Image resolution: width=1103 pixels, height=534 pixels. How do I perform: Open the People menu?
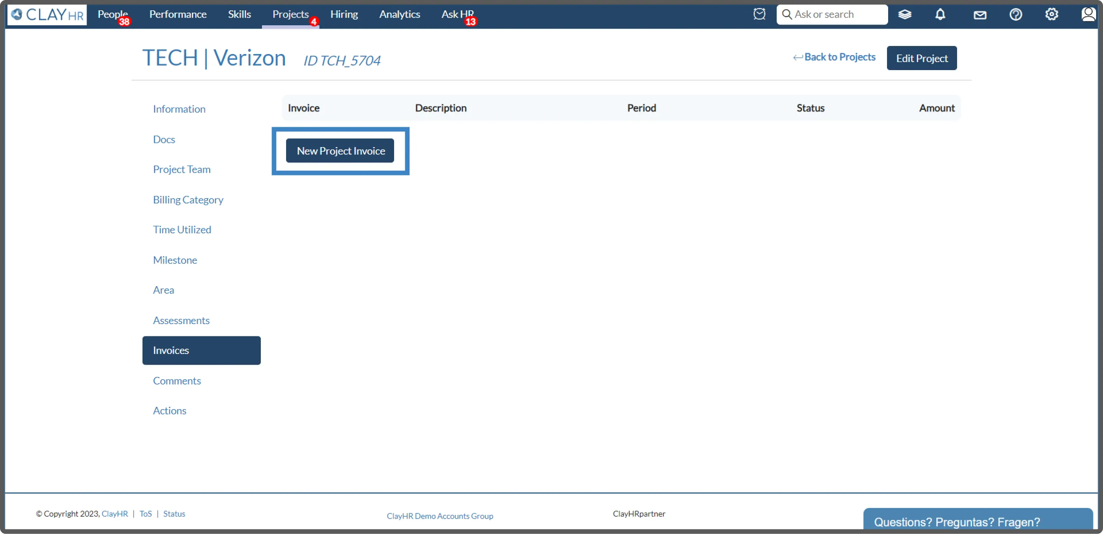click(112, 15)
